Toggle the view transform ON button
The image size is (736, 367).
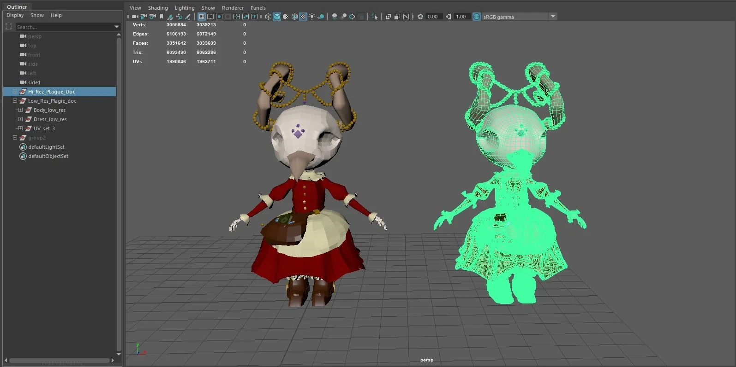[477, 17]
